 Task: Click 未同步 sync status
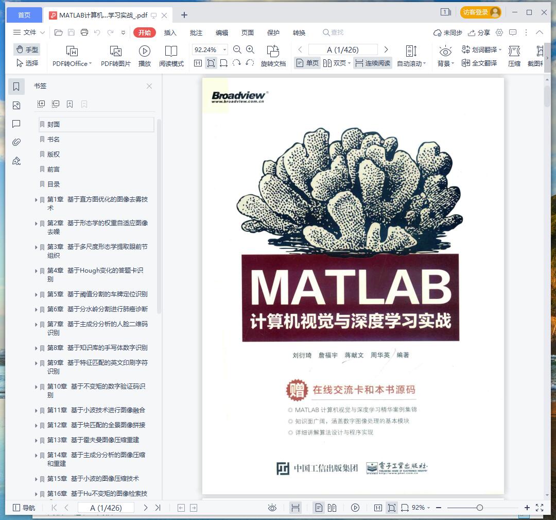[447, 32]
